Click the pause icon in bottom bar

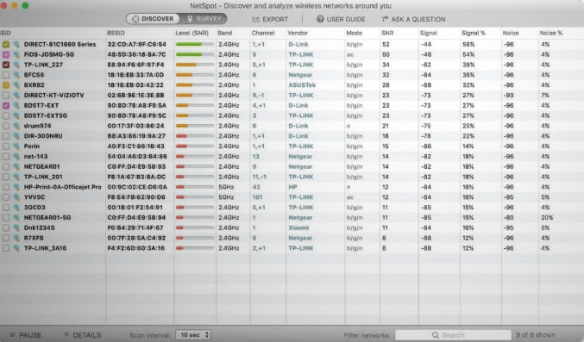click(x=12, y=335)
